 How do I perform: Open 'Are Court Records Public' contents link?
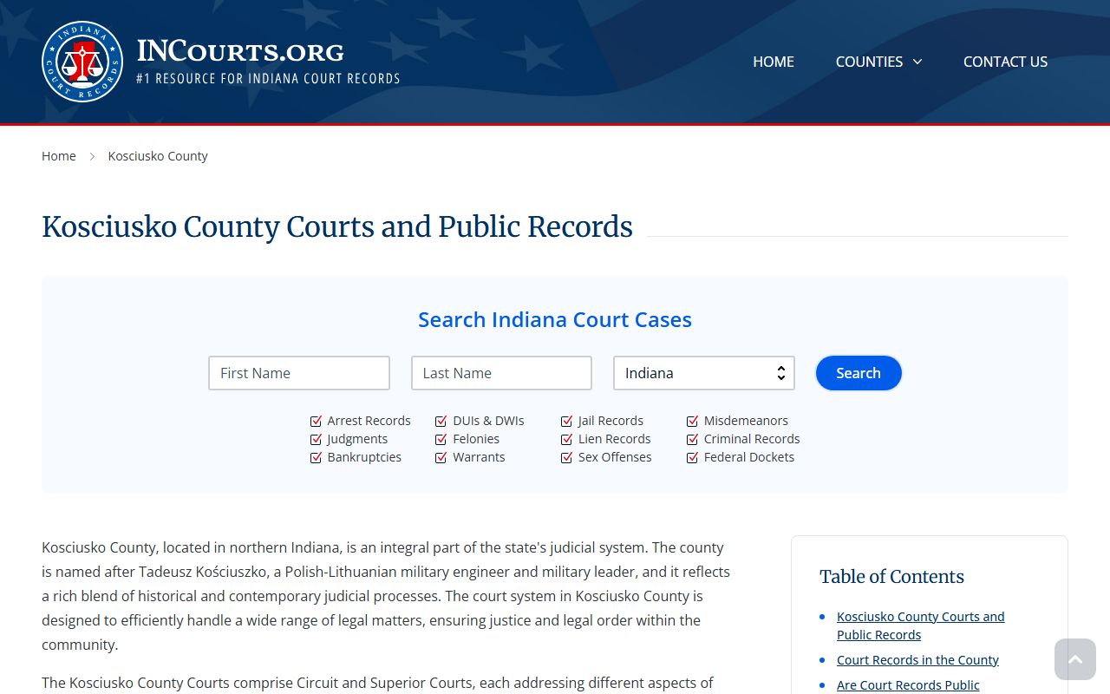908,685
